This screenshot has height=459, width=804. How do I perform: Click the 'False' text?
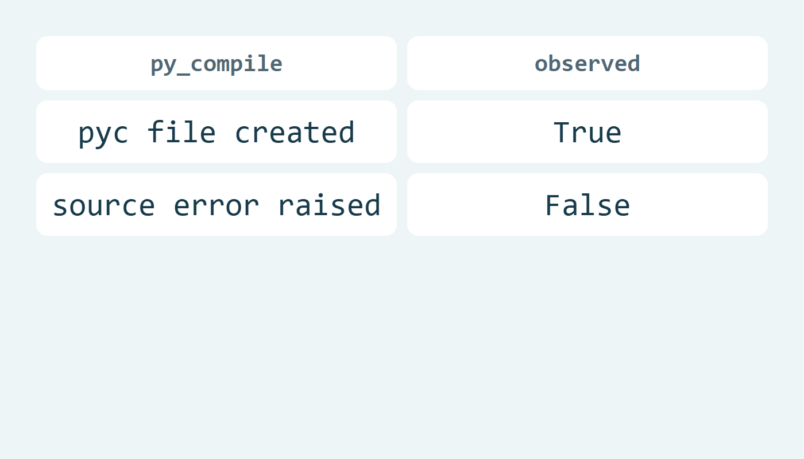click(587, 205)
